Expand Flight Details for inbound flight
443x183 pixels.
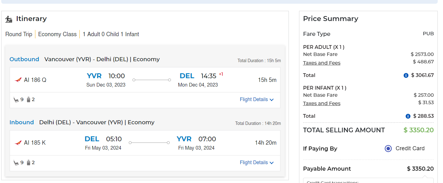click(x=254, y=163)
